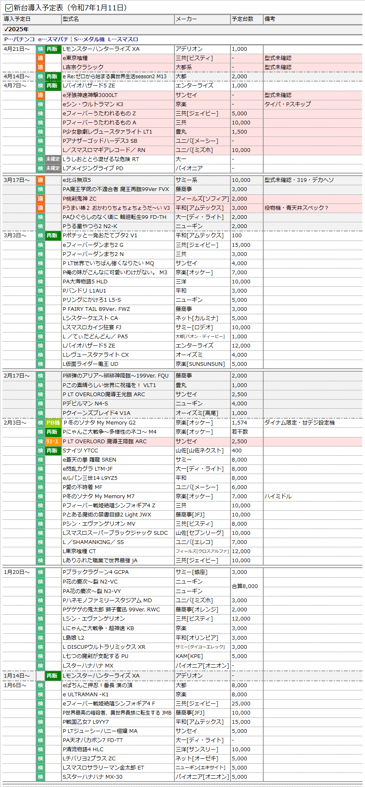Collapse the ✓2025年 section header

coord(17,29)
